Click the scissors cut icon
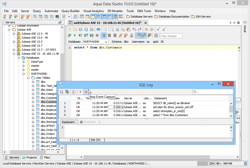Viewport: 250px width, 168px height. point(117,29)
